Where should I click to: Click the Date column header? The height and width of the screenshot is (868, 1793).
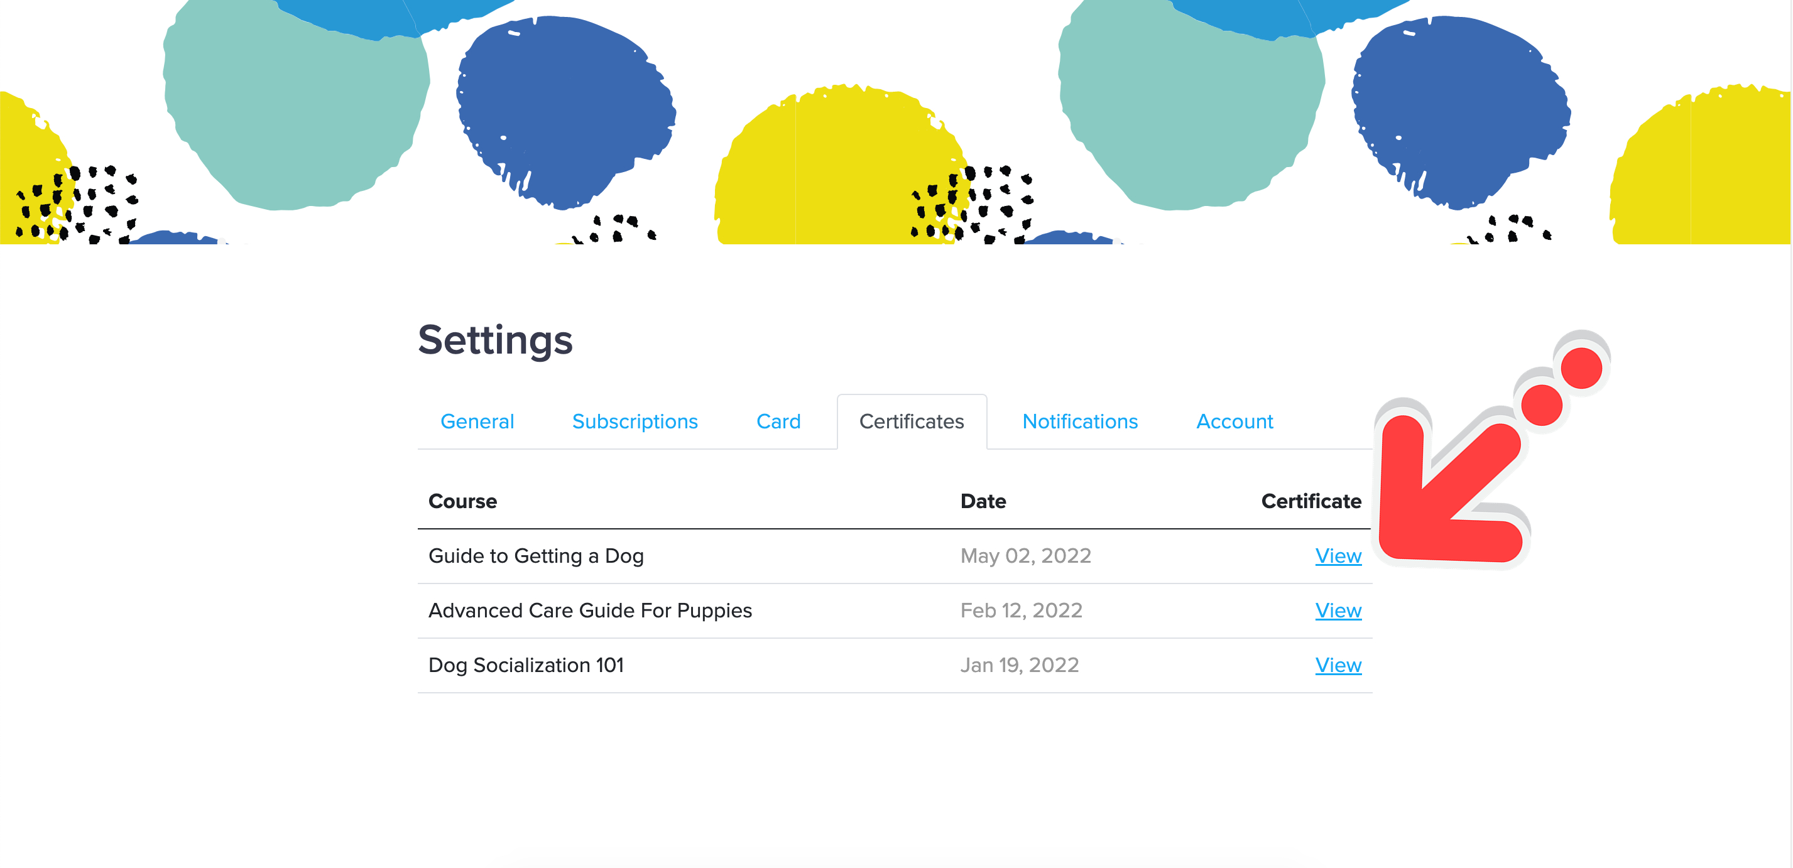pyautogui.click(x=982, y=501)
